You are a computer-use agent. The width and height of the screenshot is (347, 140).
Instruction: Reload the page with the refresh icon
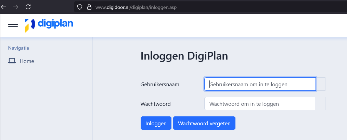[x=28, y=7]
